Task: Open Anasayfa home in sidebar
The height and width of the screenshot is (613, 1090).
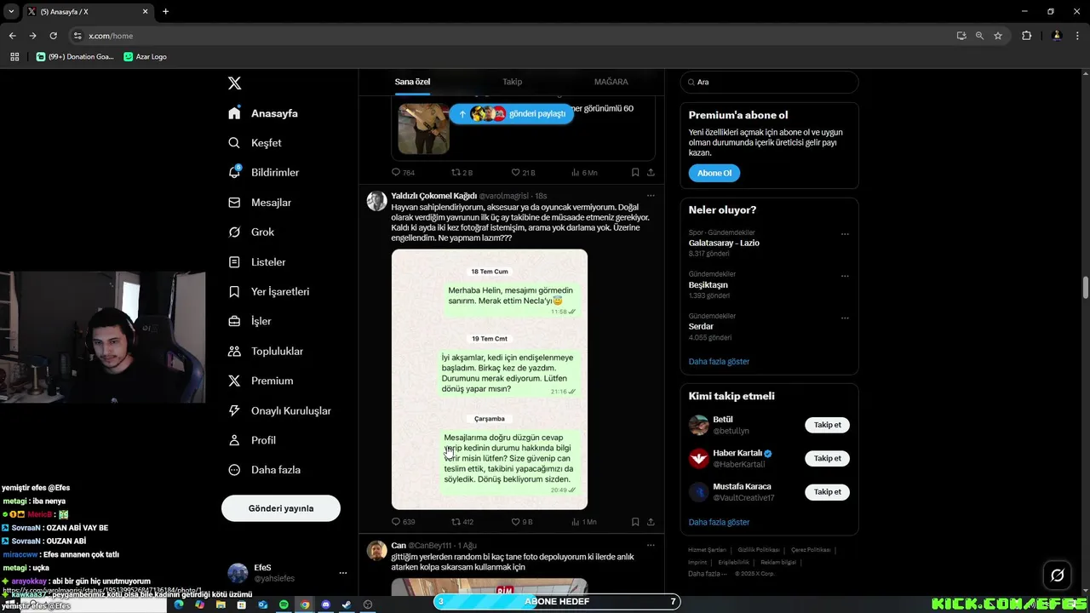Action: 263,113
